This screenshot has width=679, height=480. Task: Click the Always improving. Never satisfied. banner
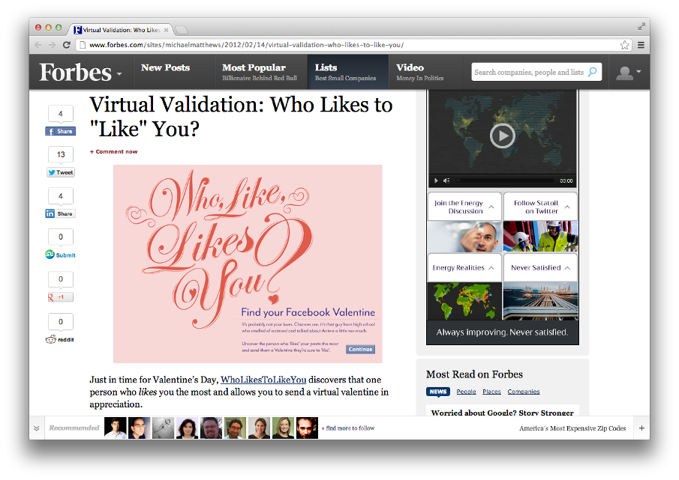coord(503,332)
